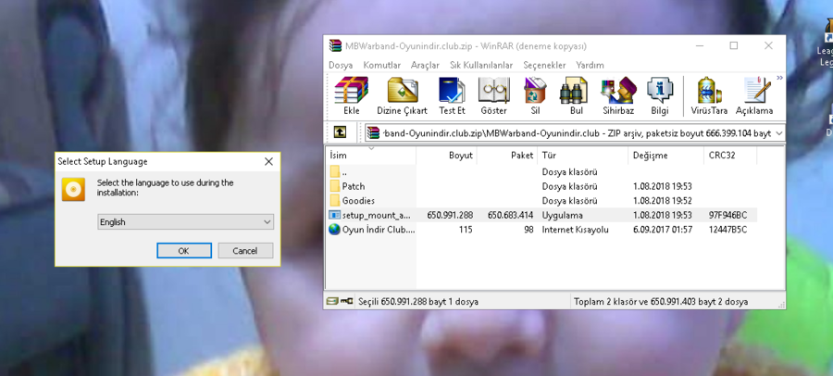The height and width of the screenshot is (376, 833).
Task: Sort by Değişme column header
Action: pos(666,156)
